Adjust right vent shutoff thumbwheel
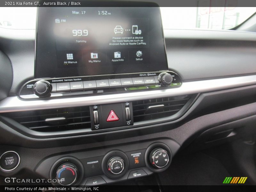Screen dimensions: 256x192 [128, 114]
